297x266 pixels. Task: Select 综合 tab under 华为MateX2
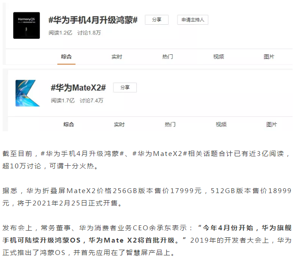click(x=68, y=125)
